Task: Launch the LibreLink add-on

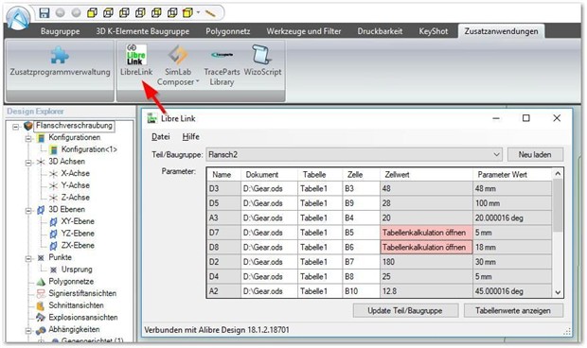Action: point(136,61)
